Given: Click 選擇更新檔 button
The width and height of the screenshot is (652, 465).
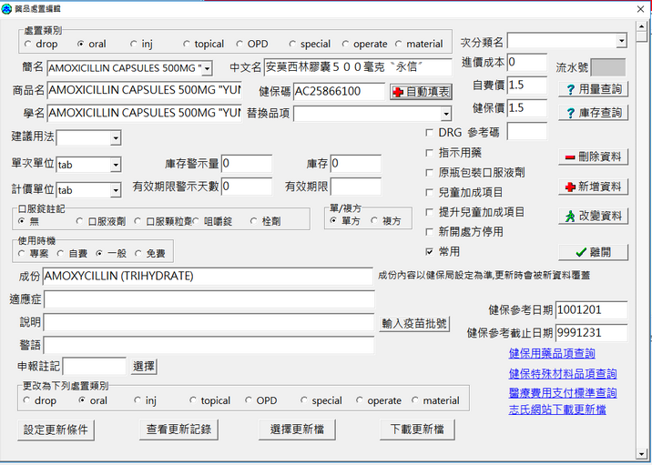Looking at the screenshot, I should click(x=297, y=430).
